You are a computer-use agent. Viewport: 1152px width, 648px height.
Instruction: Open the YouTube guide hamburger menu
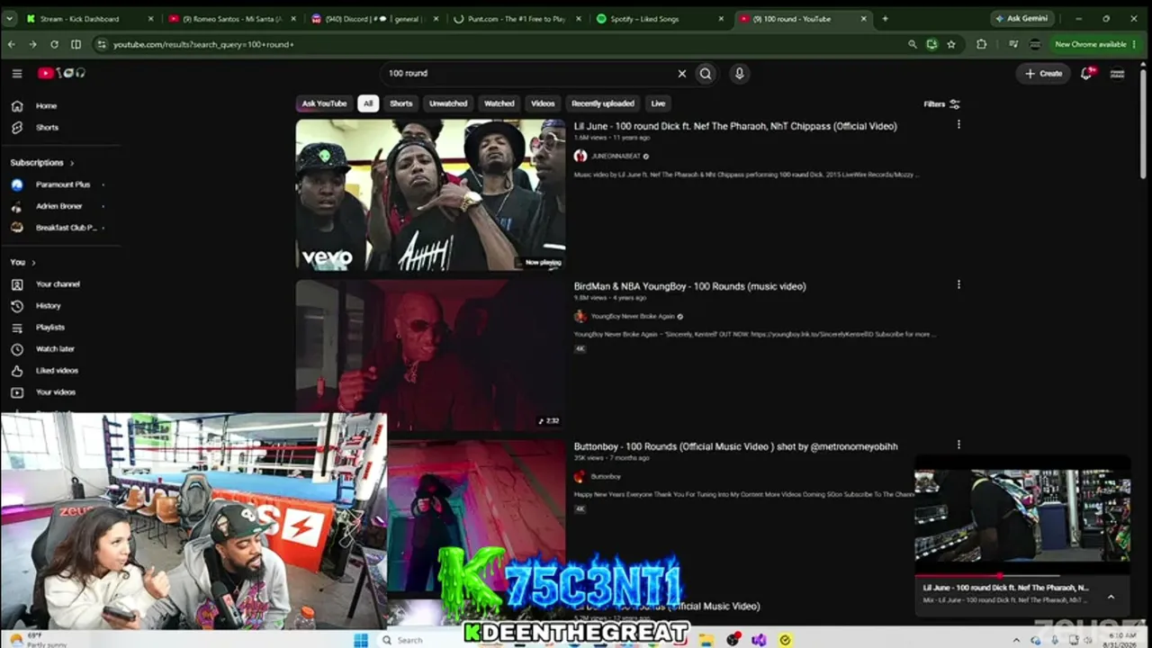click(x=17, y=73)
